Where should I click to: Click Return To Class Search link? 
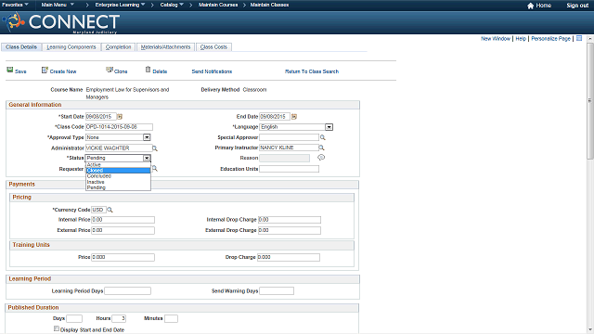pos(312,71)
